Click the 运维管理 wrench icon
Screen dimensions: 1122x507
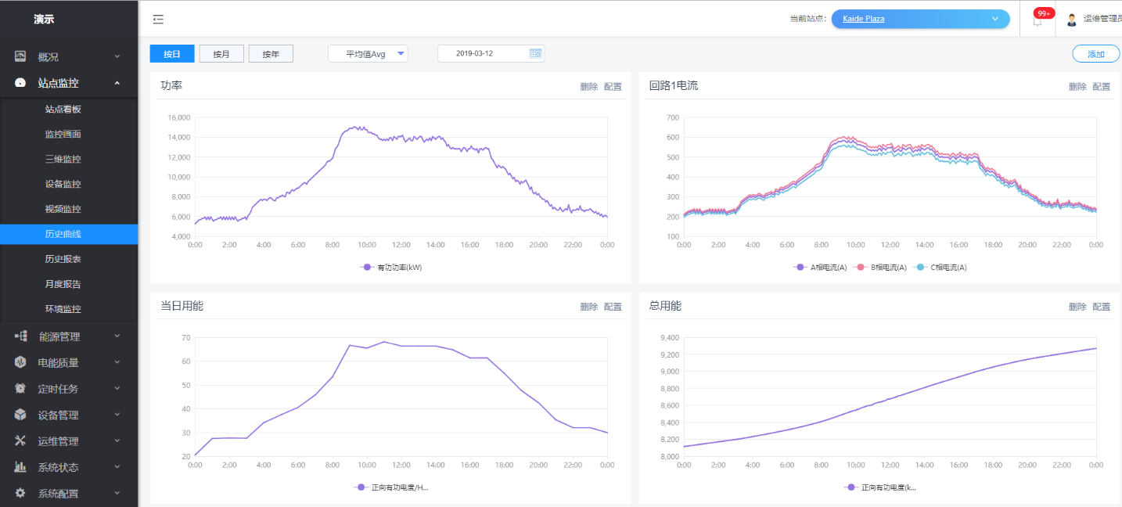tap(20, 440)
